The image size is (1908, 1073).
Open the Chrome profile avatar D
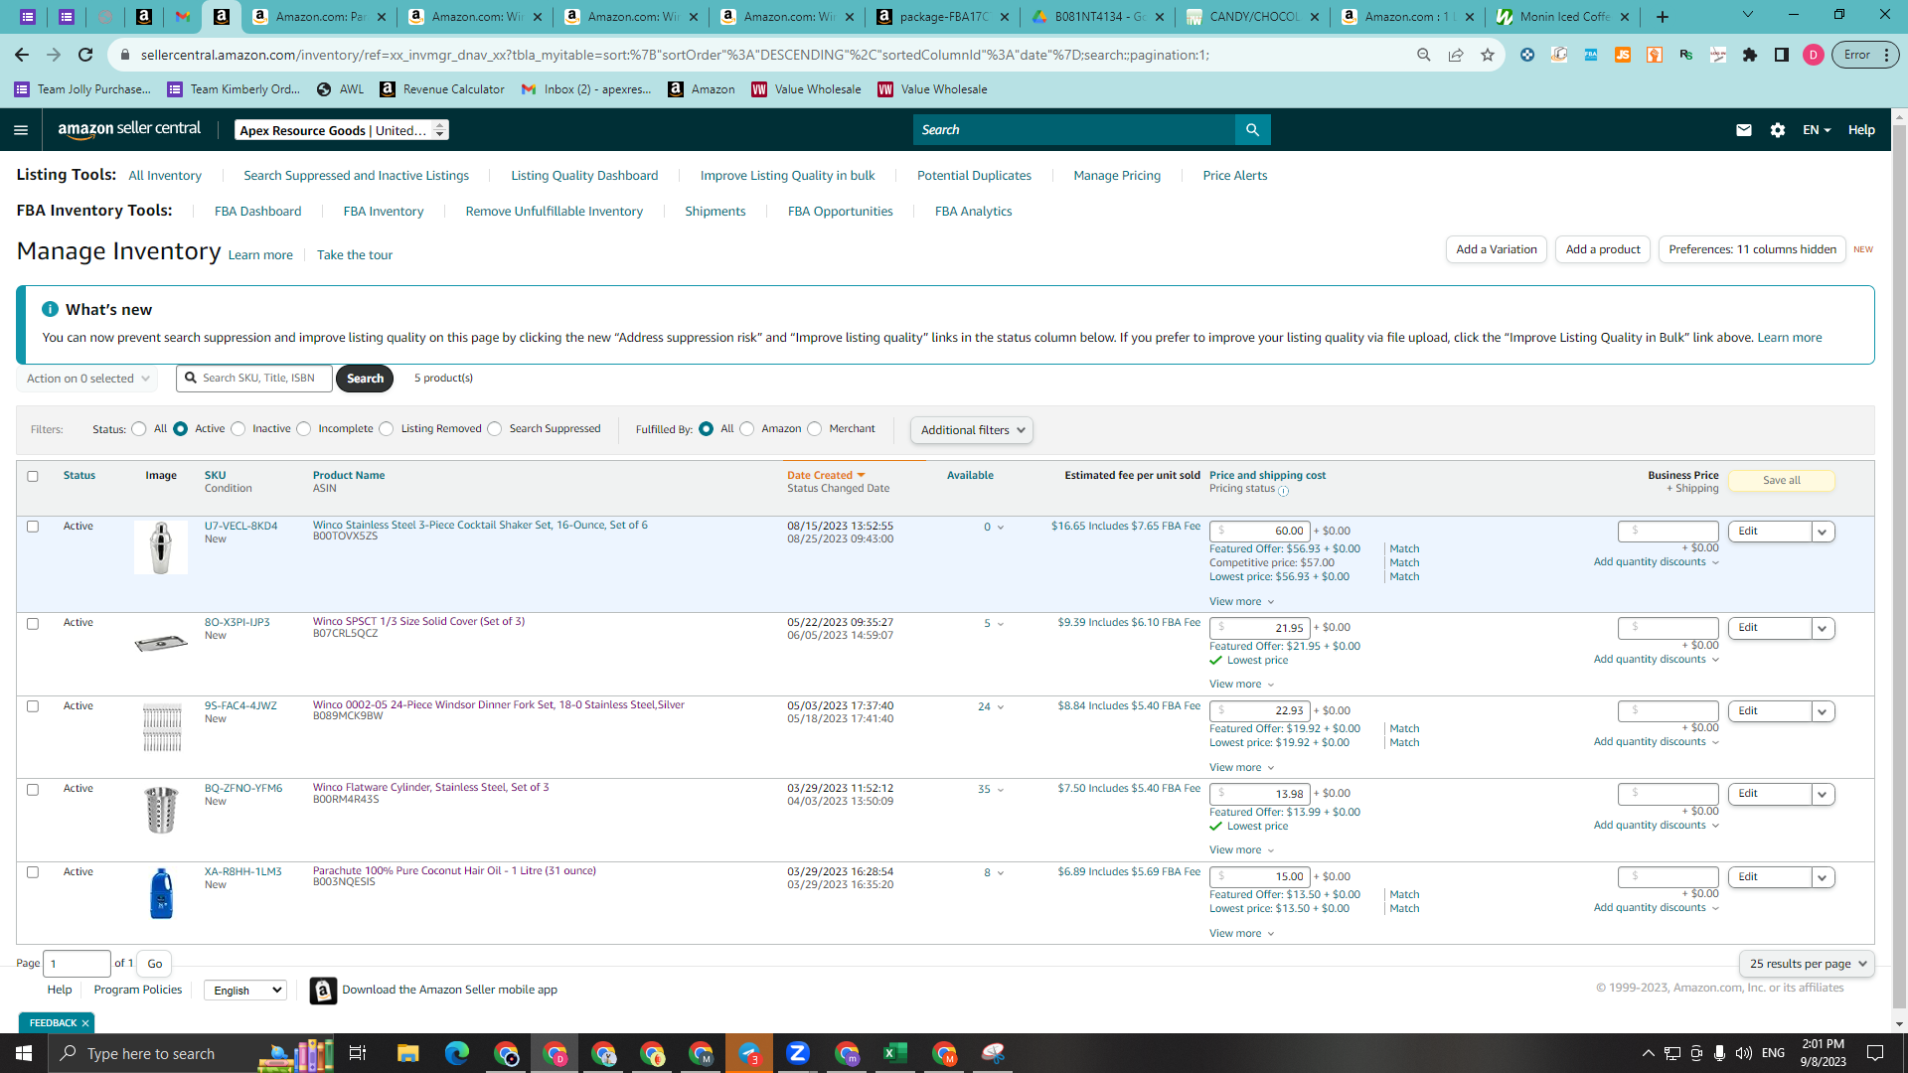point(1814,55)
